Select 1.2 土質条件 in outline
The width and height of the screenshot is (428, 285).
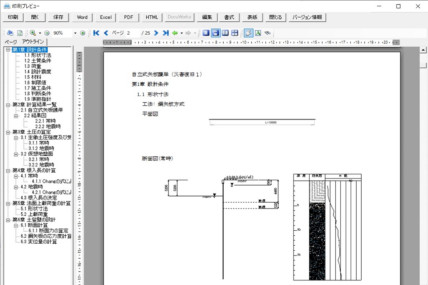[x=37, y=61]
